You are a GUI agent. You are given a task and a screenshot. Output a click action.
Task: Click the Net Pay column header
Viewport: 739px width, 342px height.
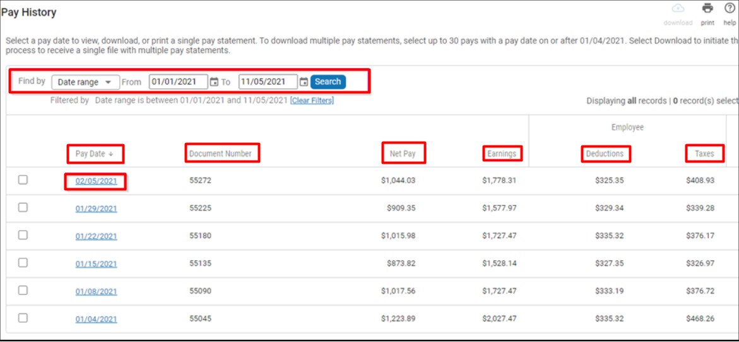(403, 154)
